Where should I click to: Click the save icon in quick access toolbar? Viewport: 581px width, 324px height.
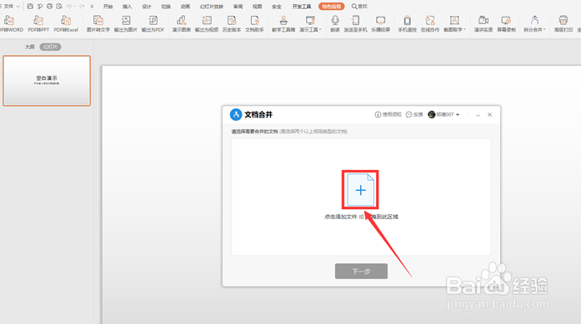30,7
